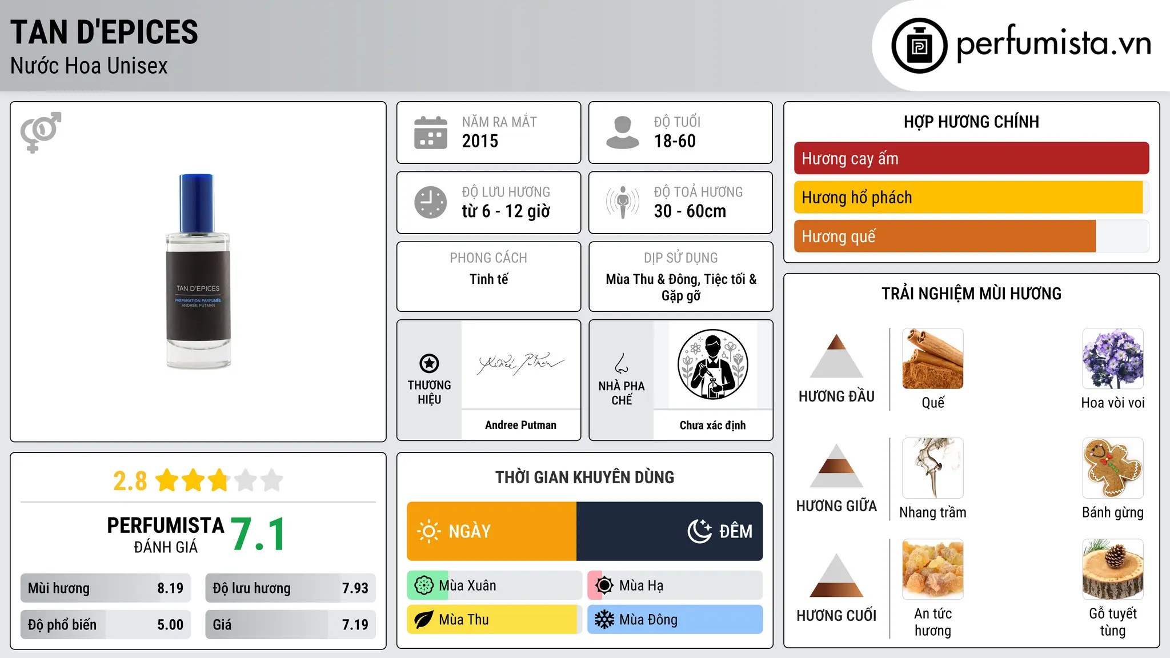Click the Thời gian khuyên dùng heading
The width and height of the screenshot is (1170, 658).
click(x=584, y=478)
